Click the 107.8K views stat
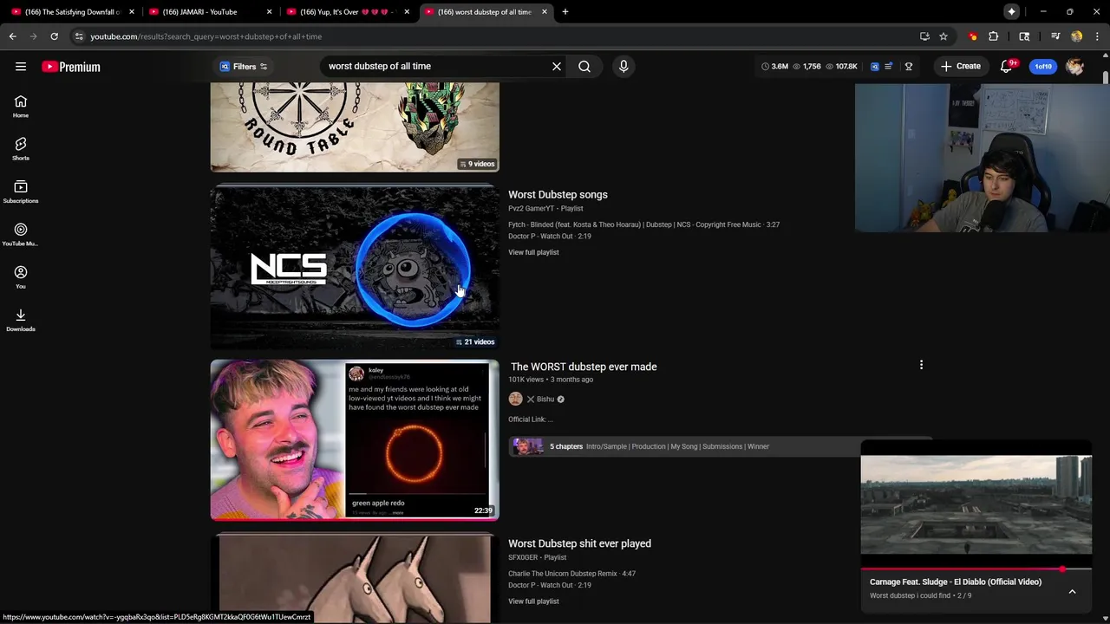The width and height of the screenshot is (1110, 624). pyautogui.click(x=842, y=67)
